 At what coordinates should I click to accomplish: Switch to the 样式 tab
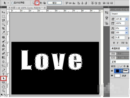(124, 10)
